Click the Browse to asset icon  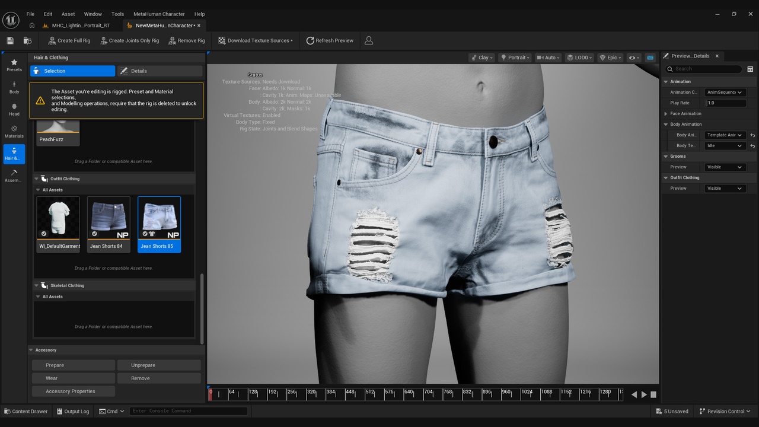point(27,40)
